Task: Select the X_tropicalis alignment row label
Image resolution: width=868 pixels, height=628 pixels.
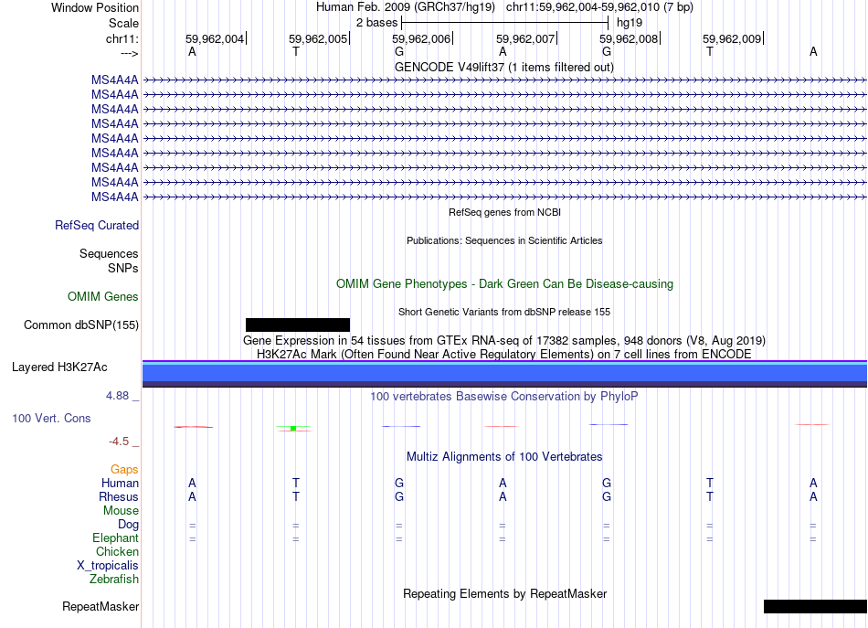Action: pyautogui.click(x=108, y=566)
